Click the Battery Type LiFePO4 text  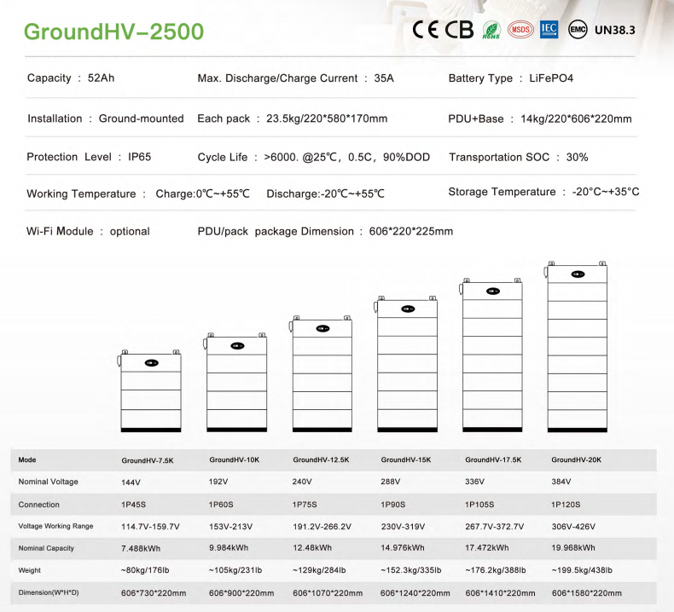click(511, 78)
